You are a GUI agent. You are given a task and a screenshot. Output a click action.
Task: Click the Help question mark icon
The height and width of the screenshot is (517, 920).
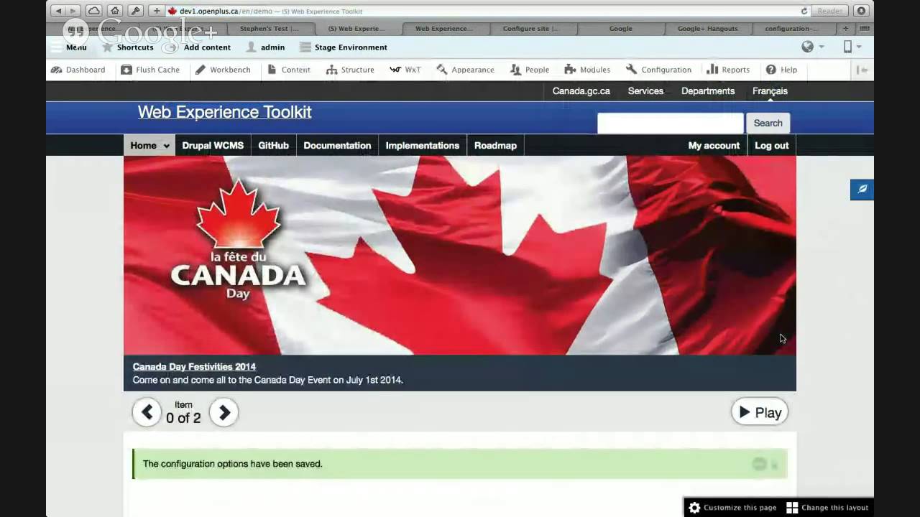tap(771, 70)
